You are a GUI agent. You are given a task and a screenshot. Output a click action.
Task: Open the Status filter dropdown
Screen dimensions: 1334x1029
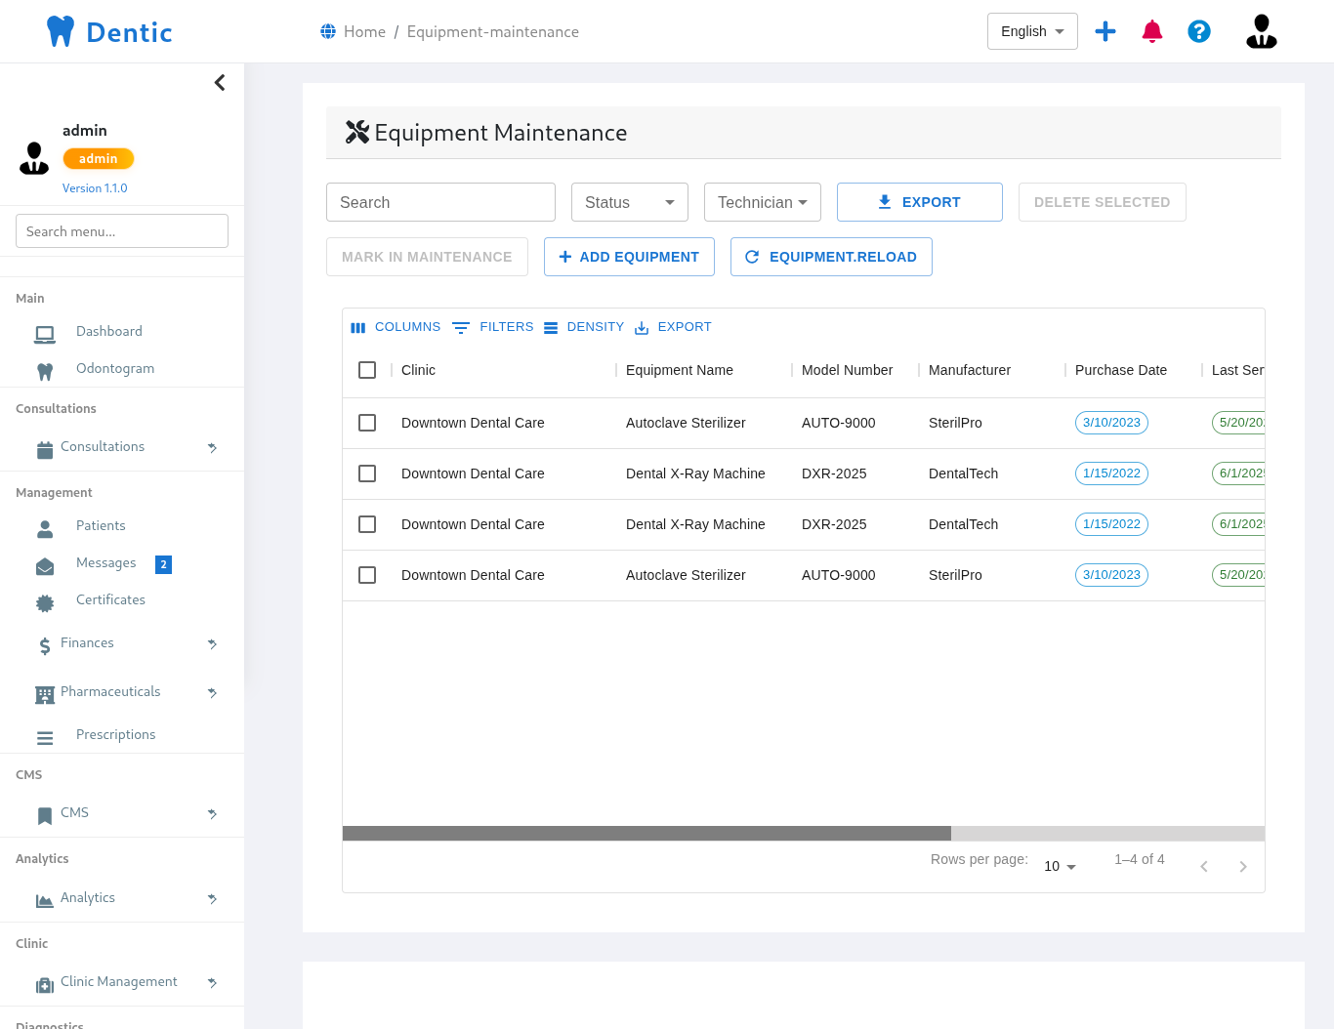coord(629,202)
